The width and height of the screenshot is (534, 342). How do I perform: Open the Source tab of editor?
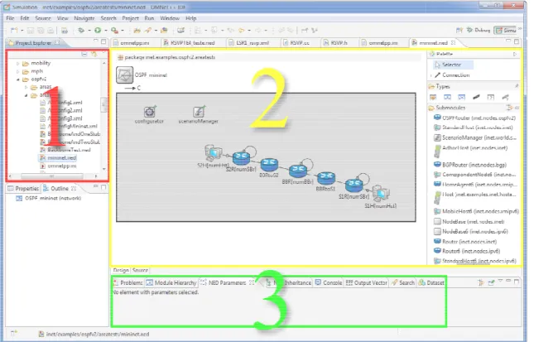point(140,270)
